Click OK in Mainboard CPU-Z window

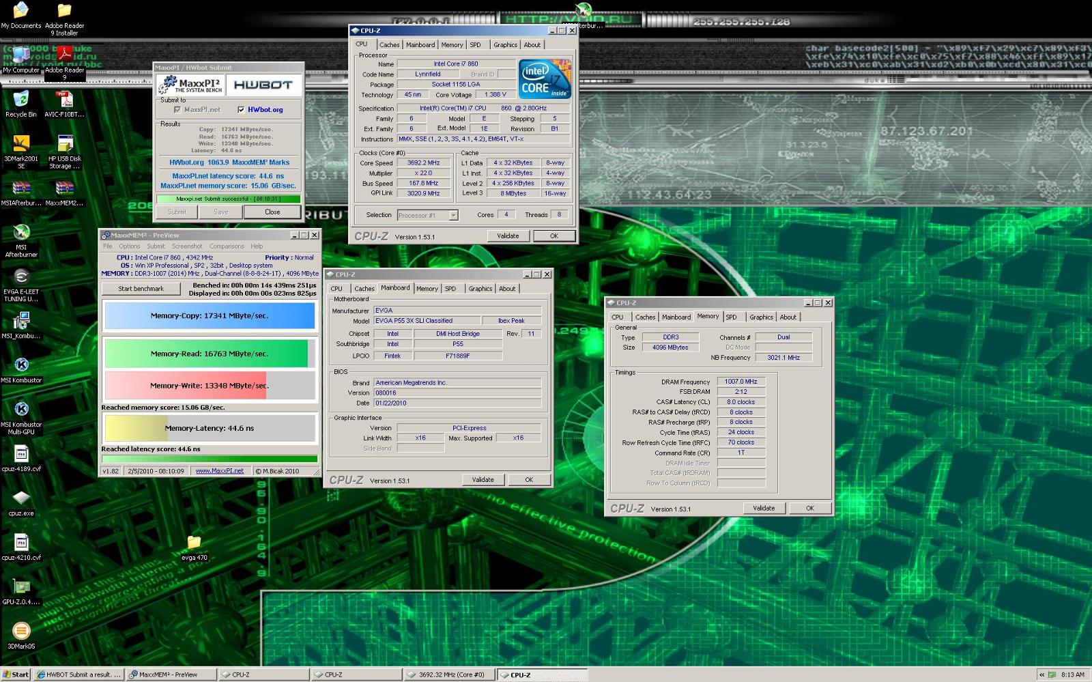[529, 480]
